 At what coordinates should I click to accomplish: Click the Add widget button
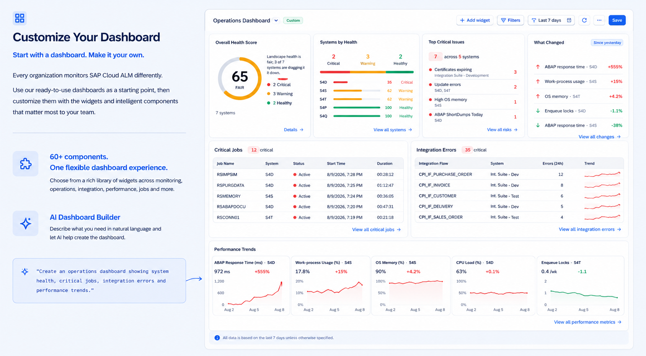(475, 20)
